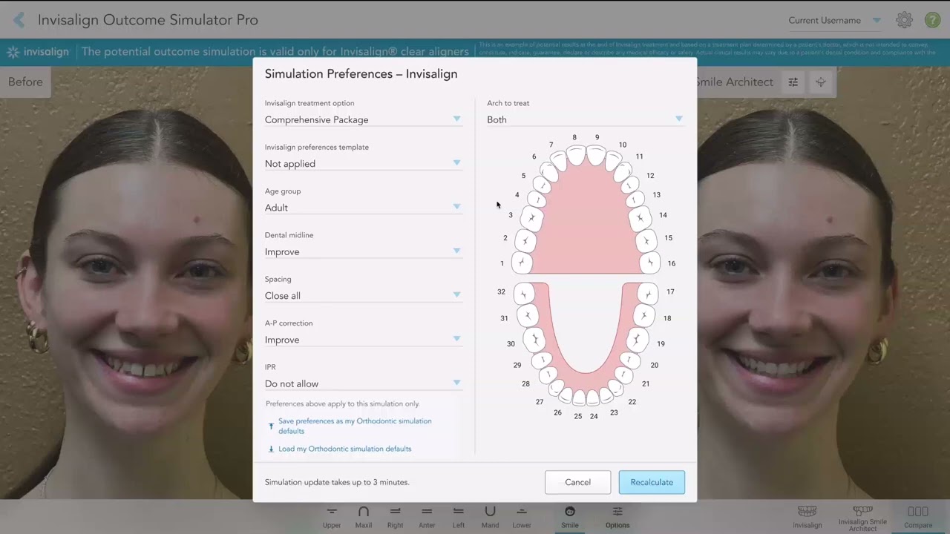Open Age group dropdown
Screen dimensions: 950x534
pyautogui.click(x=363, y=208)
